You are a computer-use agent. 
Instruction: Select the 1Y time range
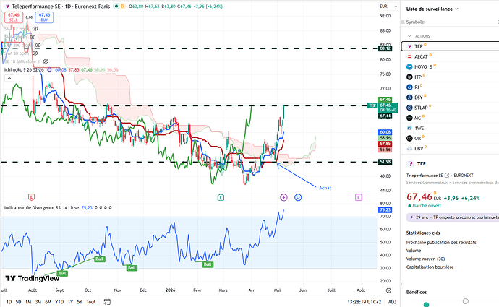point(70,302)
